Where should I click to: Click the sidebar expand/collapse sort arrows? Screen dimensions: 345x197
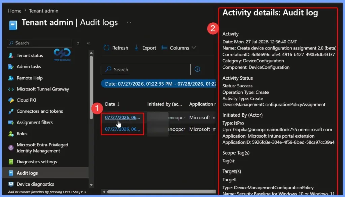point(78,43)
